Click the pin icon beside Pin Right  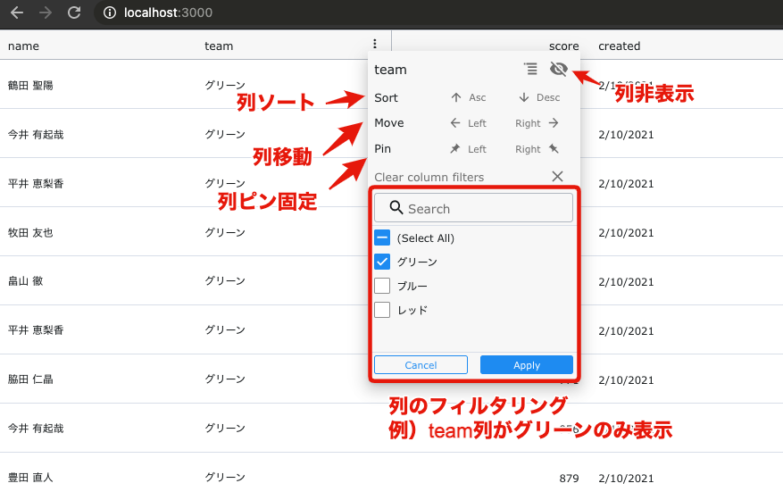click(x=554, y=148)
